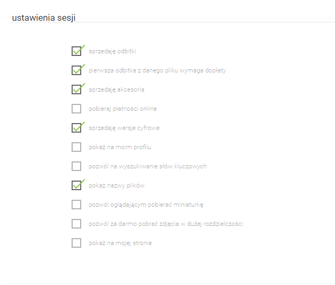Viewport: 335px width, 285px height.
Task: Uncheck the "pokaż nazwy plików" checkbox
Action: 76,185
